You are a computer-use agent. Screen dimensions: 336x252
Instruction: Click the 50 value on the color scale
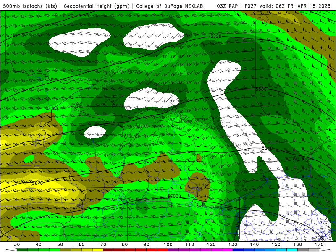[60, 244]
